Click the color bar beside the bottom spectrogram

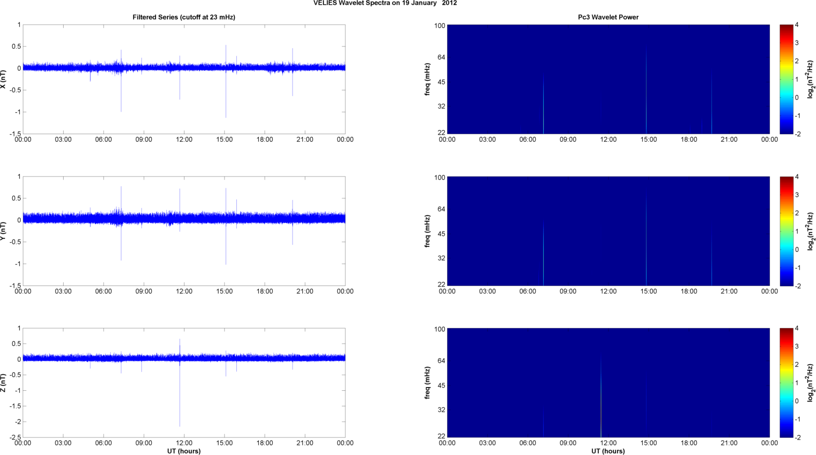click(786, 383)
